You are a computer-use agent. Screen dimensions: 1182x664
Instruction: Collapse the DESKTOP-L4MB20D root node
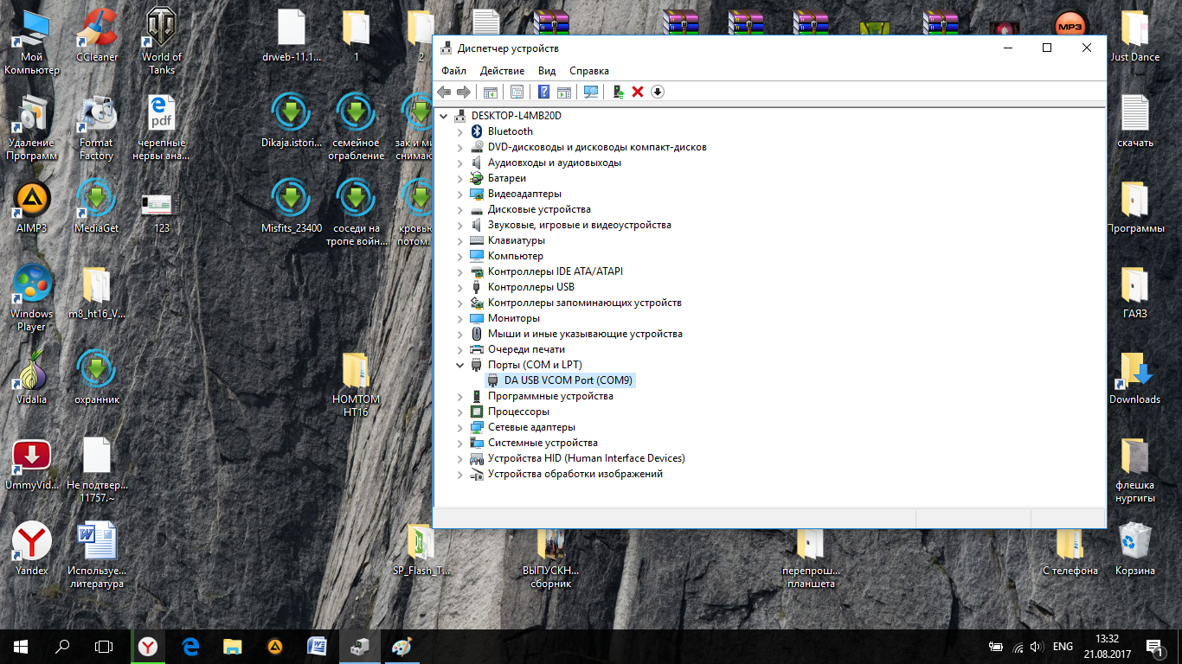point(445,116)
